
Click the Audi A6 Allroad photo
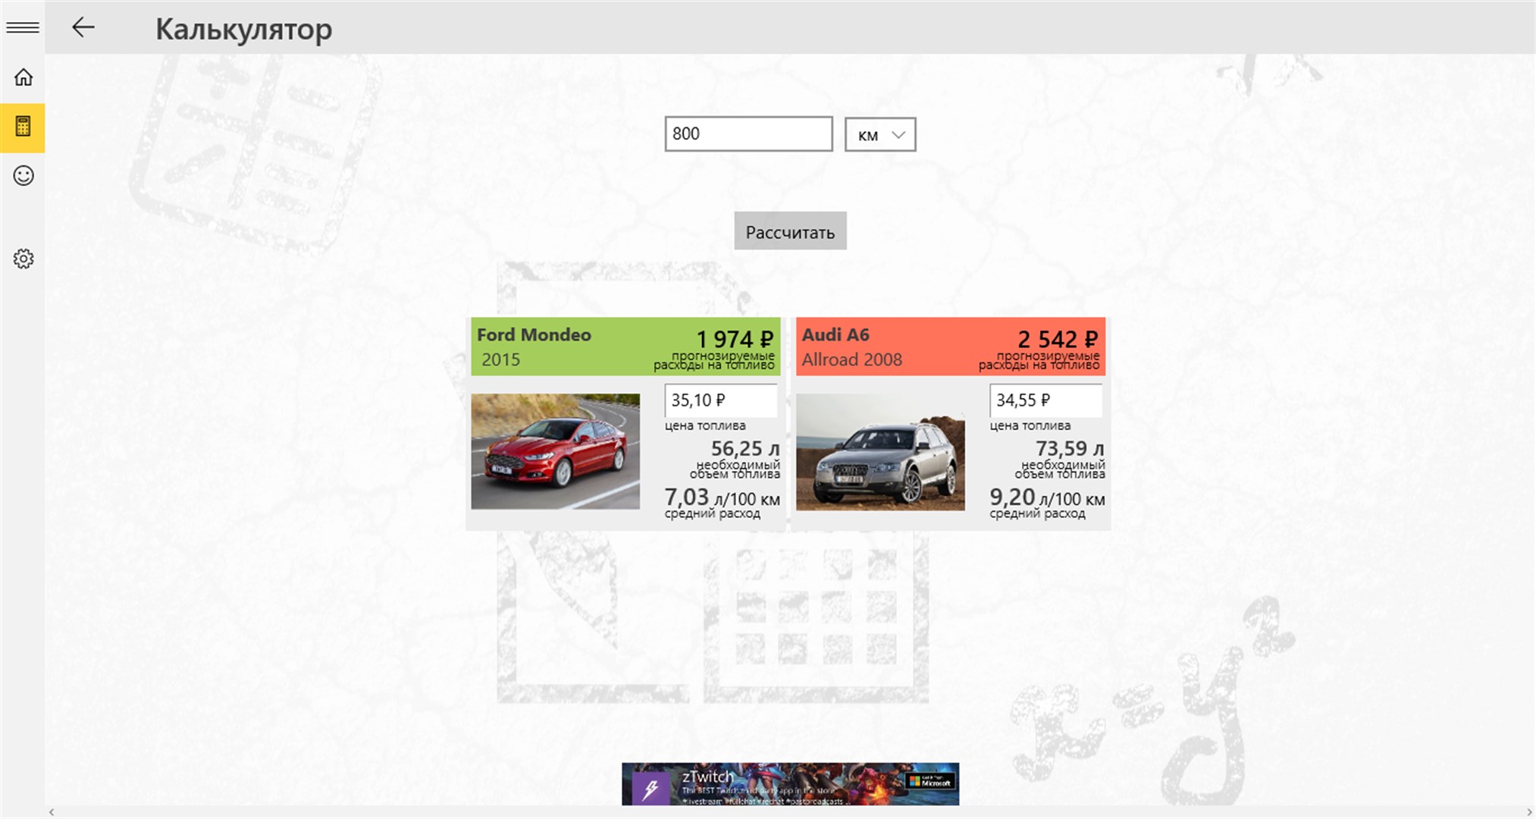(879, 452)
